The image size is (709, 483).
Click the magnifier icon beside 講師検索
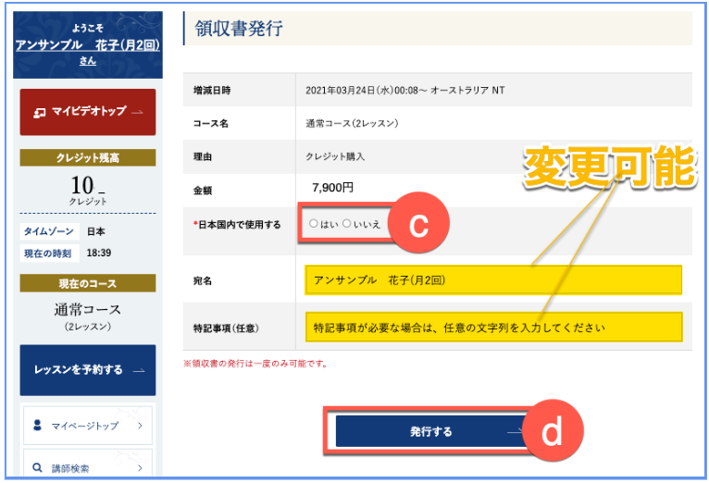coord(38,468)
